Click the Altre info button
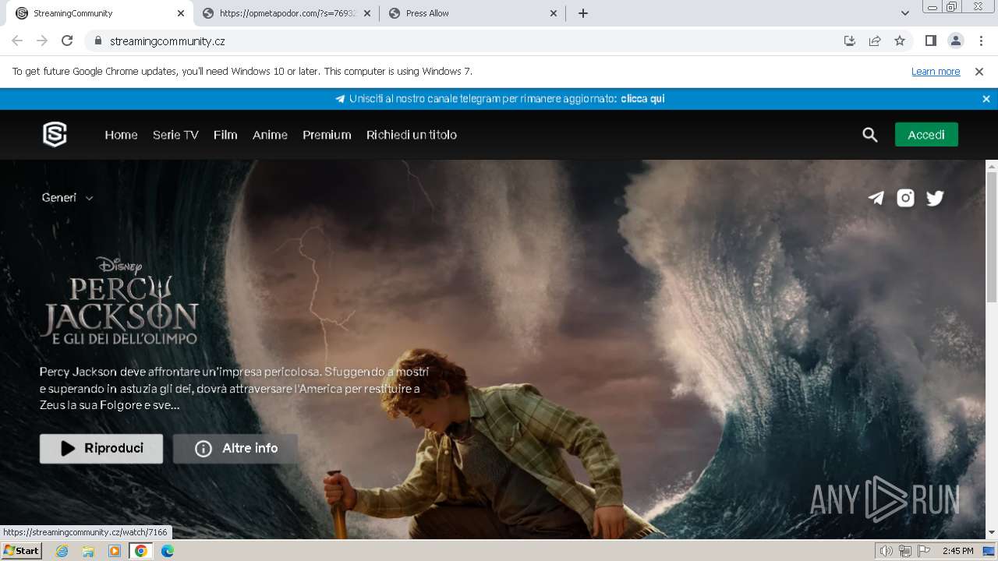Image resolution: width=998 pixels, height=561 pixels. [x=235, y=449]
